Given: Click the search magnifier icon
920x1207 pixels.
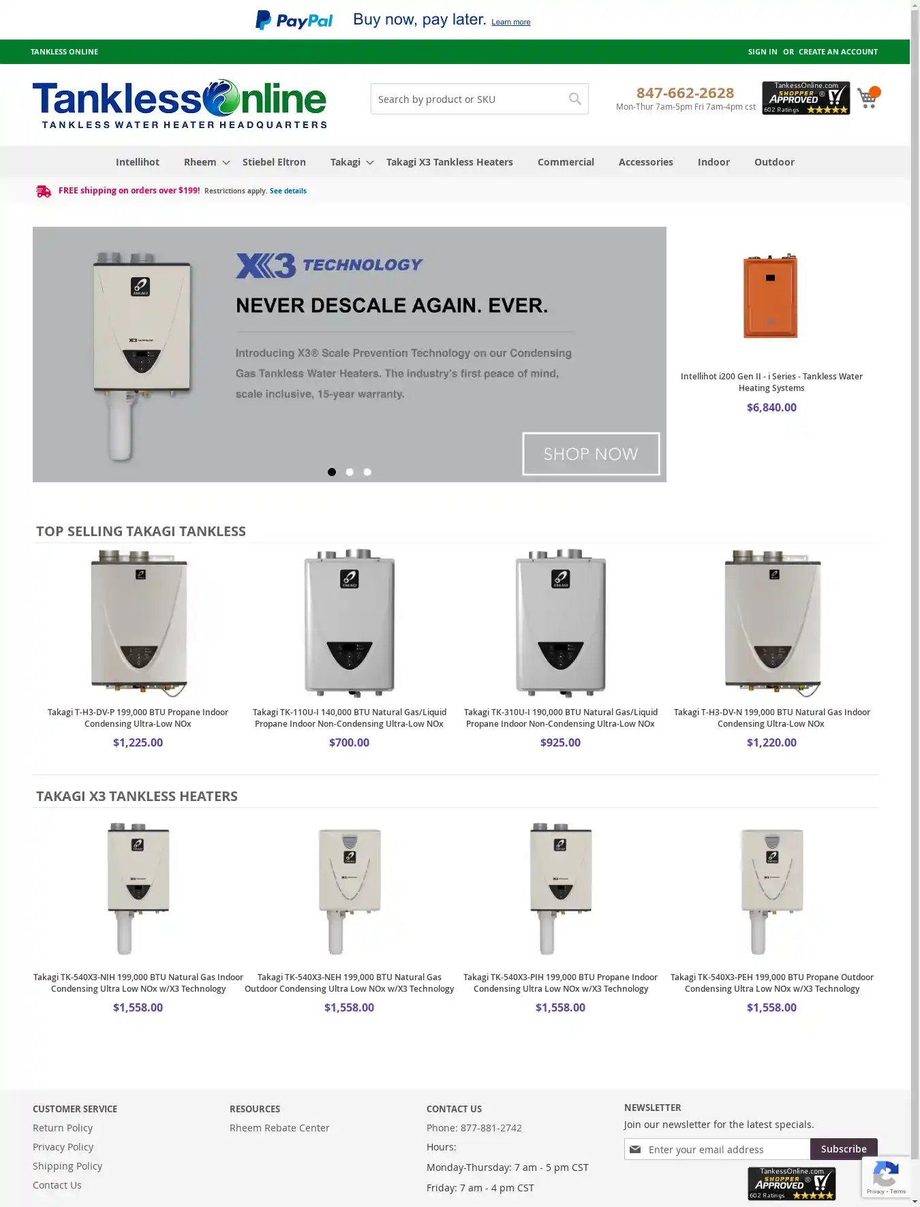Looking at the screenshot, I should coord(574,99).
